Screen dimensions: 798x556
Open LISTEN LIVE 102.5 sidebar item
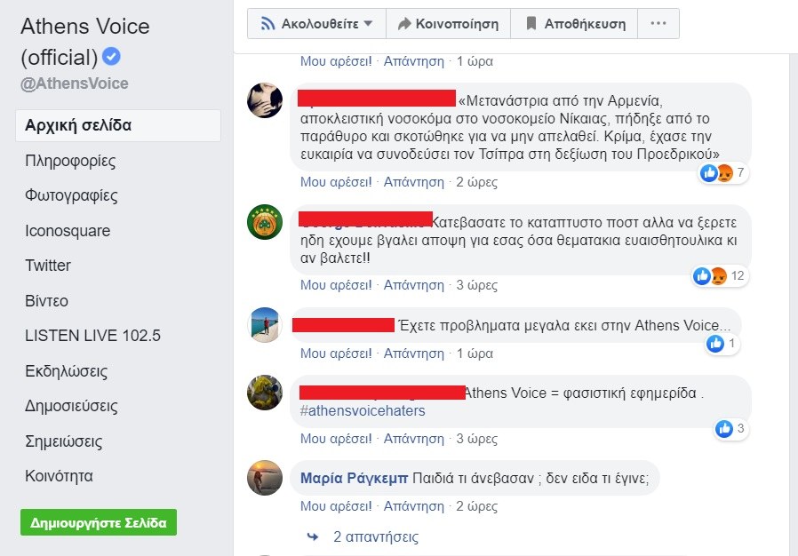click(x=92, y=336)
